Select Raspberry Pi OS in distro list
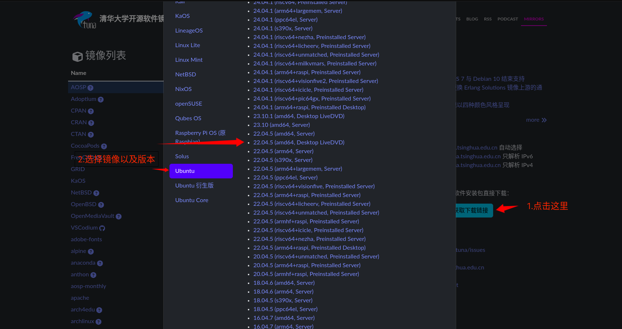 [x=201, y=137]
